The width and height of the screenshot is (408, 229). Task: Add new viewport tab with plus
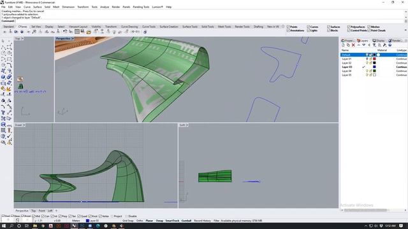[56, 211]
